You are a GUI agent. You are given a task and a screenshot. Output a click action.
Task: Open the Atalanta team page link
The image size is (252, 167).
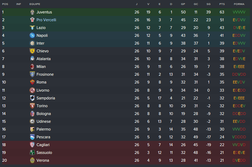44,59
